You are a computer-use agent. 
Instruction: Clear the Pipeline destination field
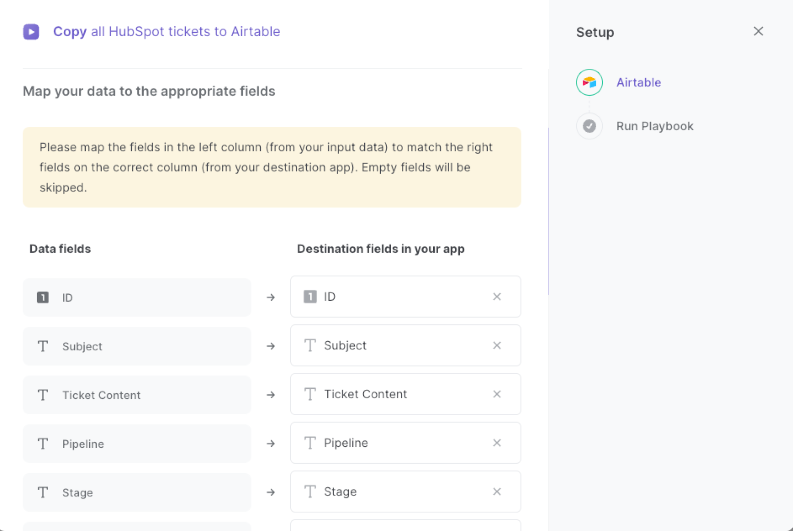coord(497,443)
